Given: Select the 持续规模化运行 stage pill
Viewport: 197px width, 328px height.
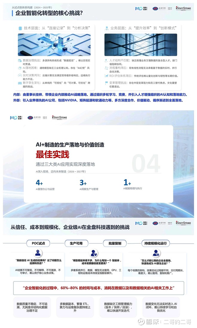Looking at the screenshot, I should click(156, 243).
